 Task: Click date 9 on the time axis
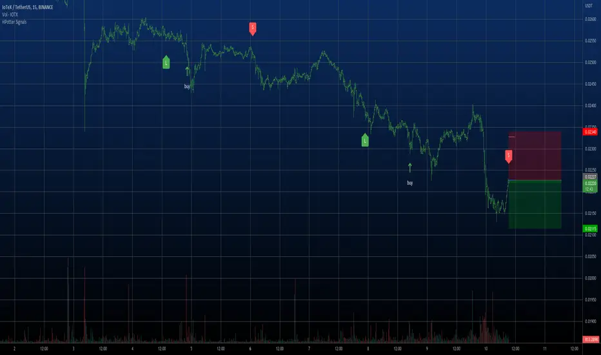pos(427,349)
